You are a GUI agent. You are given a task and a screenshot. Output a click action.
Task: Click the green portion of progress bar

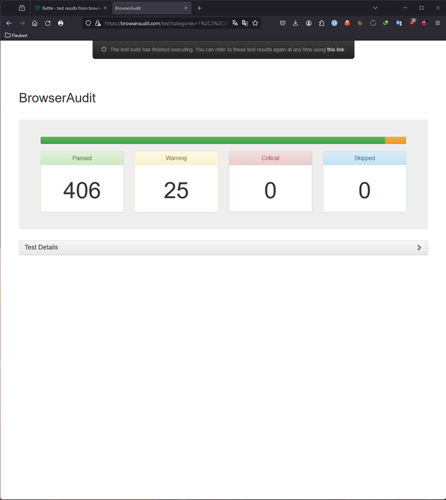pyautogui.click(x=212, y=140)
